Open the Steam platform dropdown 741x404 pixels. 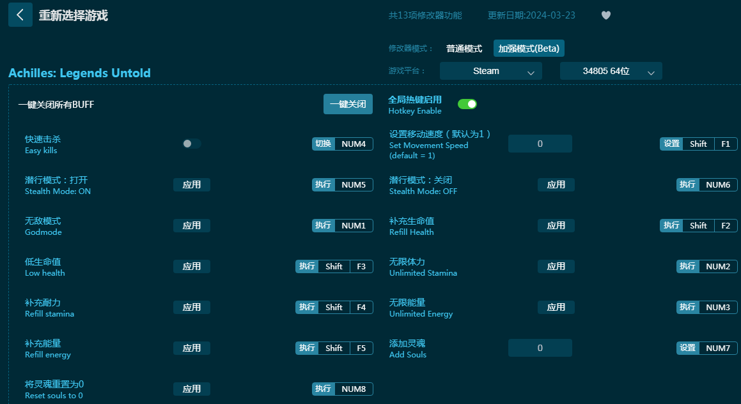491,71
